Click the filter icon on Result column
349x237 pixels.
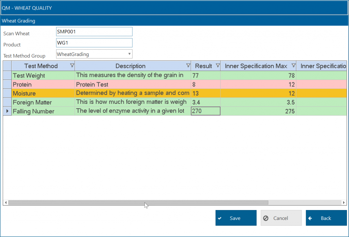[x=218, y=66]
